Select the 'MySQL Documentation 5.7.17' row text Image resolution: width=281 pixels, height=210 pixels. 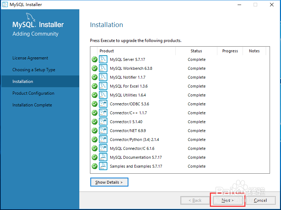click(136, 157)
